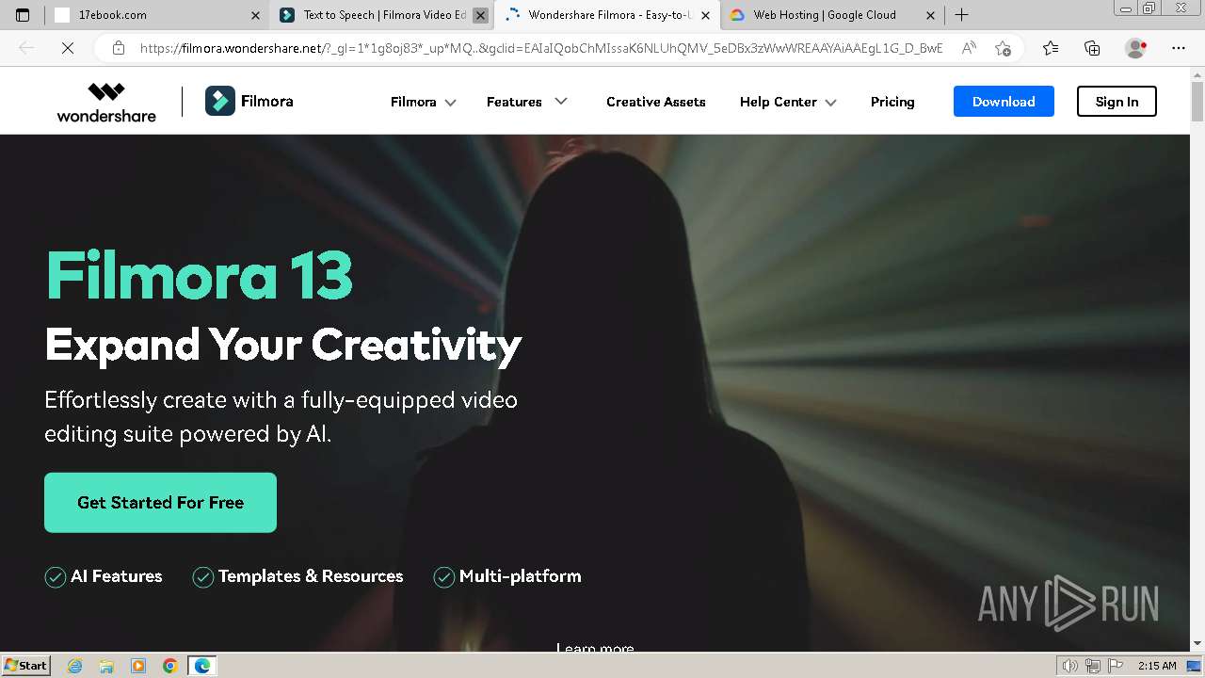
Task: Open the browser profile icon
Action: point(1136,48)
